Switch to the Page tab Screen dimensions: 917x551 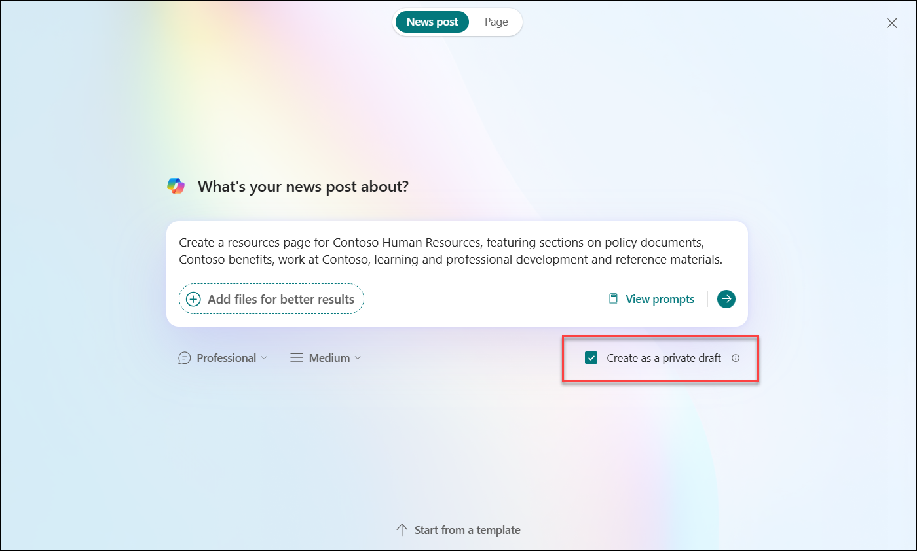(496, 22)
